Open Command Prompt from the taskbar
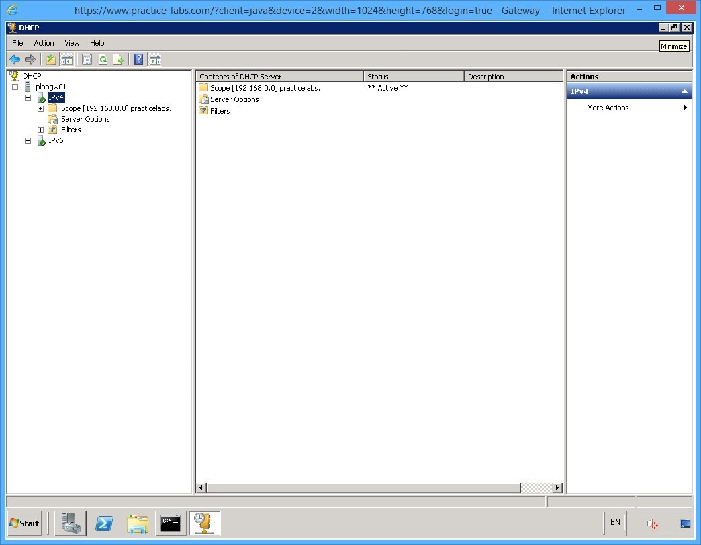 [171, 523]
